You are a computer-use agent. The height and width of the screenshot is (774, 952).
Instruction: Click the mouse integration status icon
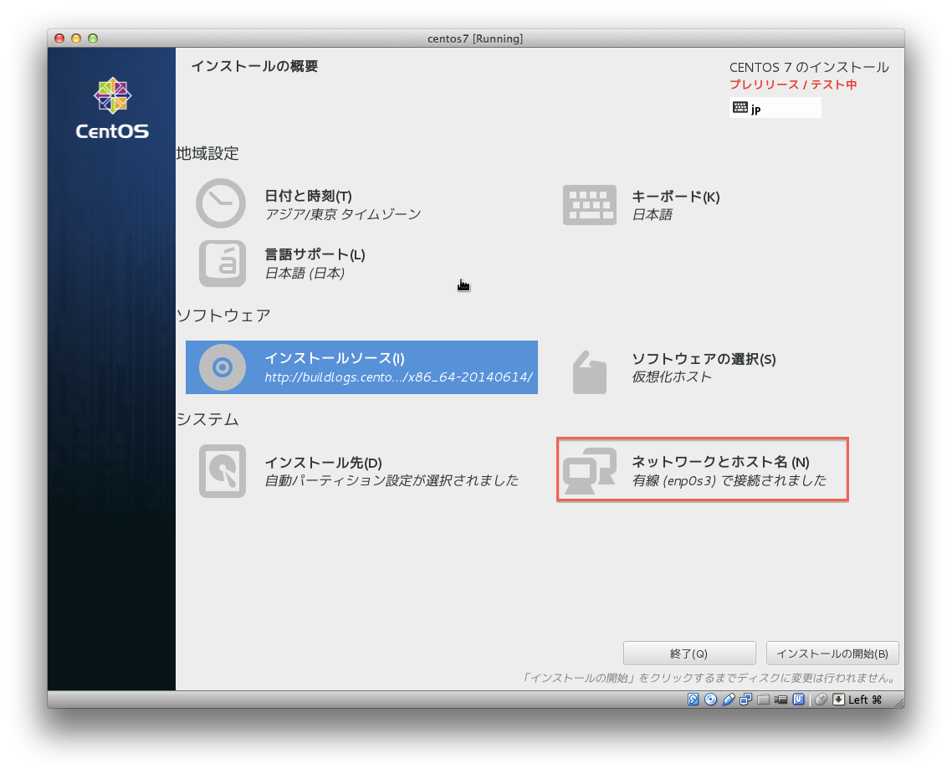click(x=822, y=700)
